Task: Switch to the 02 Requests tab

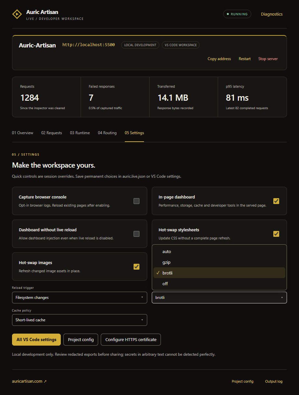Action: tap(52, 133)
